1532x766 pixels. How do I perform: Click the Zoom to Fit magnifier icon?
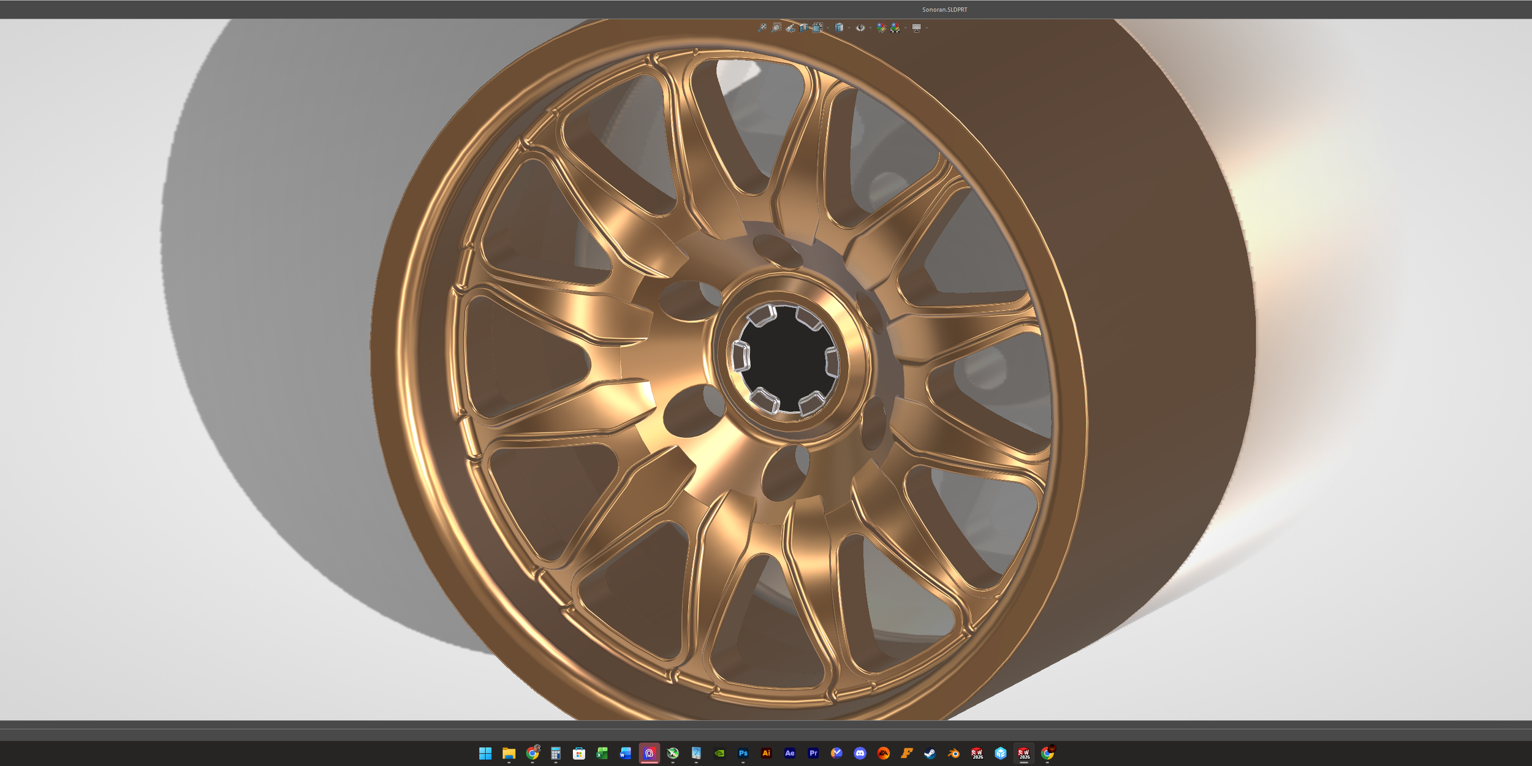(762, 28)
